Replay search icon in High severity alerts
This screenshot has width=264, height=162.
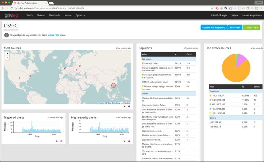124,141
